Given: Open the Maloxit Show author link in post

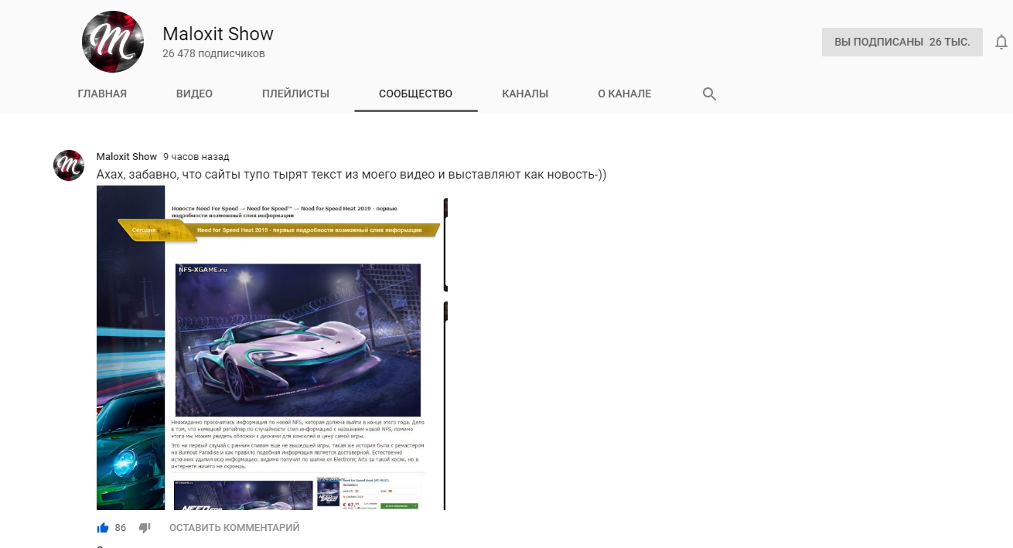Looking at the screenshot, I should pyautogui.click(x=127, y=157).
